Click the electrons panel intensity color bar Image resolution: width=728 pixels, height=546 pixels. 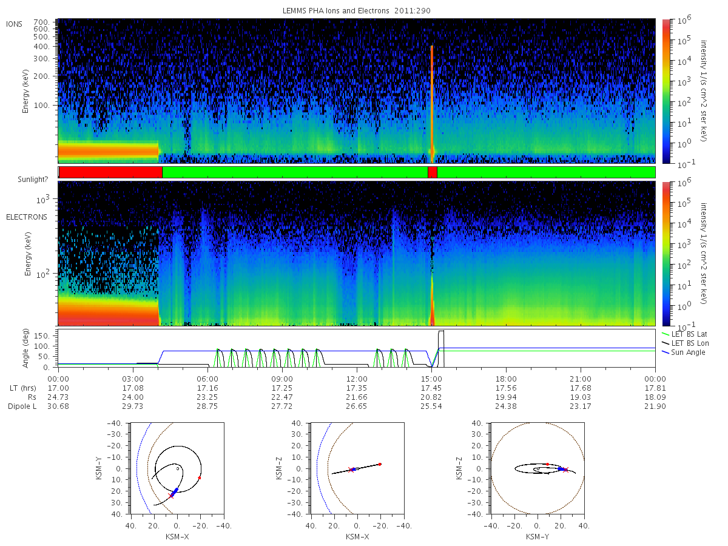tap(666, 254)
